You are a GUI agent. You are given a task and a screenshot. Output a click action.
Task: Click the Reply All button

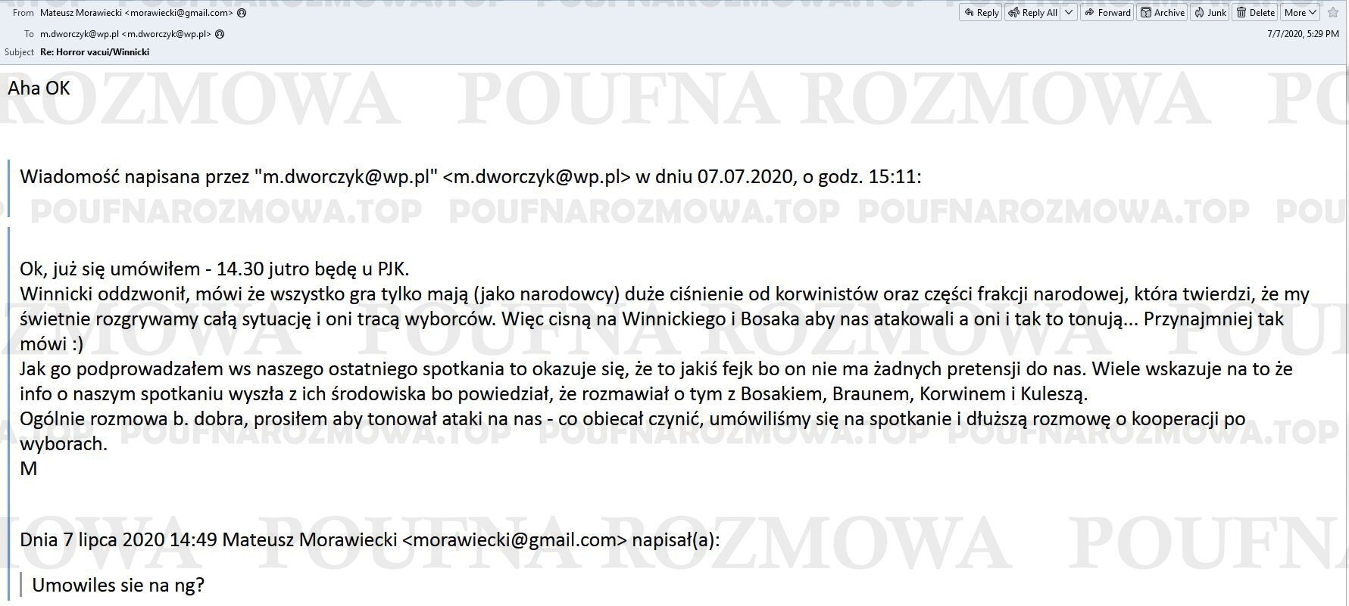[x=1032, y=12]
